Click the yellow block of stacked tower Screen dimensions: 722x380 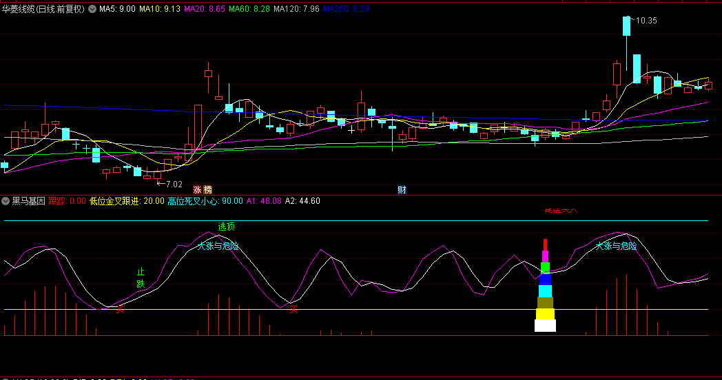(x=545, y=314)
